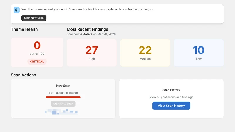Screen dimensions: 235x132
Task: Click the Most Recent Findings heading
Action: [87, 29]
